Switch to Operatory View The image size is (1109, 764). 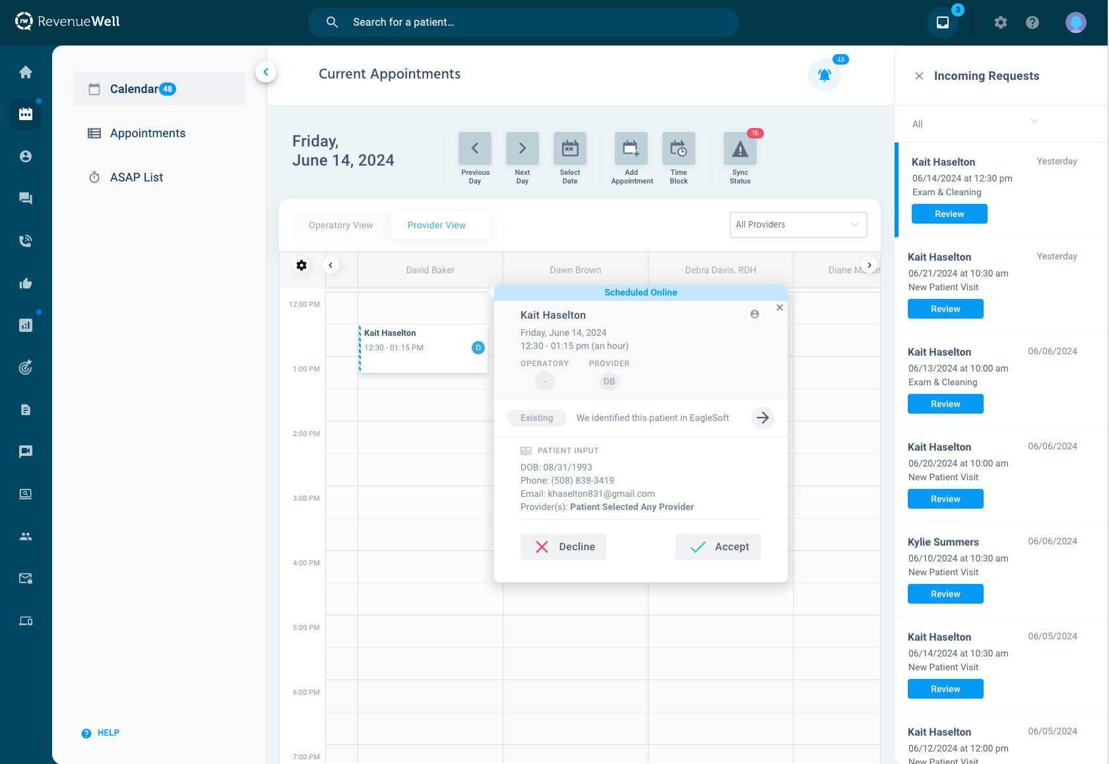pos(340,225)
